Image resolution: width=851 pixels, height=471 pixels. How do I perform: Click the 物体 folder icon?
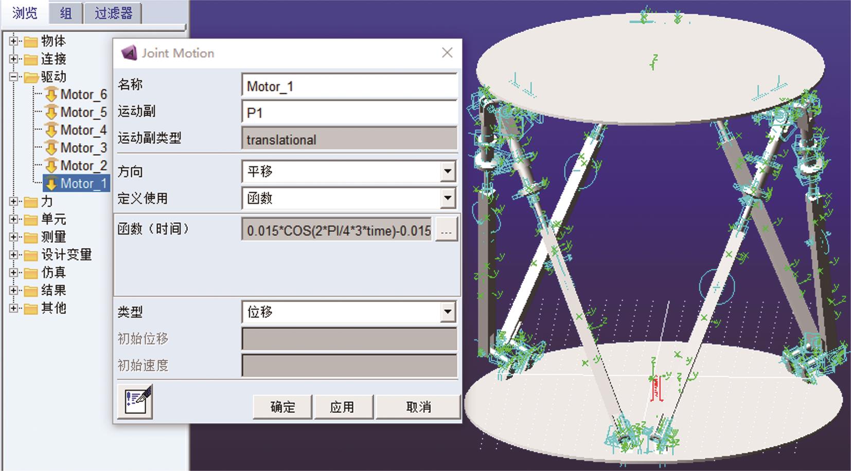point(31,41)
